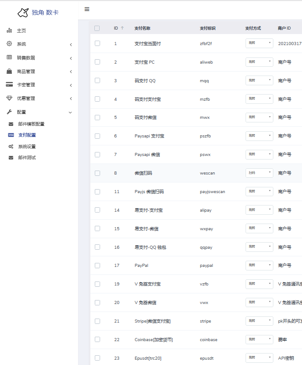Click the 'payjswescan' identifier cell
Viewport: 302px width, 365px height.
(213, 192)
